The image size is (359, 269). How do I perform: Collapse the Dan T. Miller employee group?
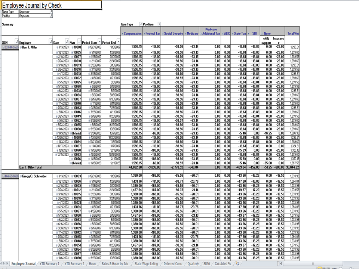tap(21, 47)
